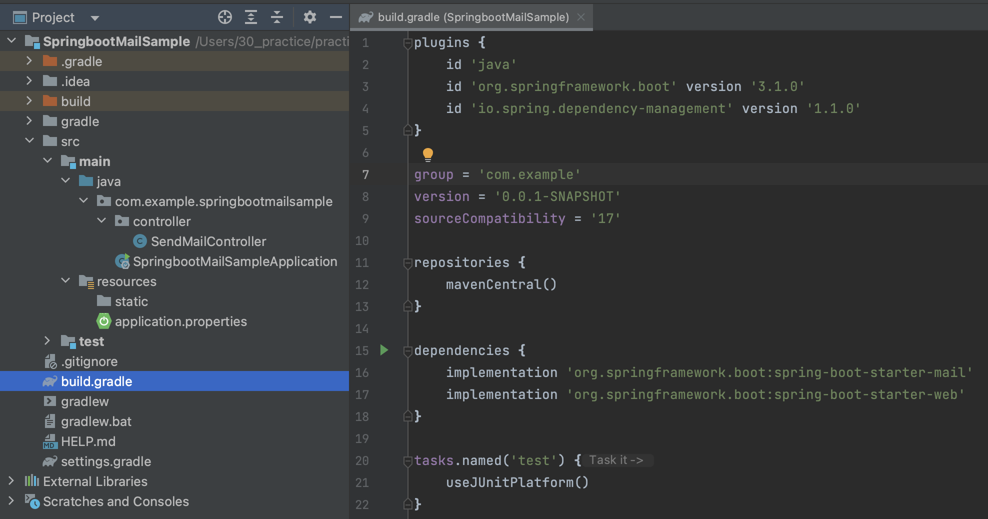Switch to build.gradle editor tab
The width and height of the screenshot is (988, 519).
click(x=472, y=17)
